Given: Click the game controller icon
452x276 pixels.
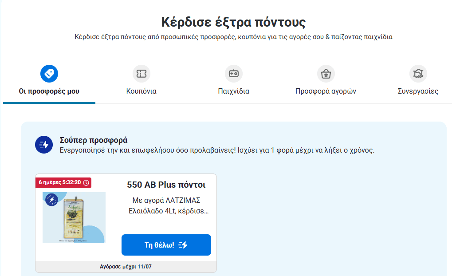Looking at the screenshot, I should (233, 74).
